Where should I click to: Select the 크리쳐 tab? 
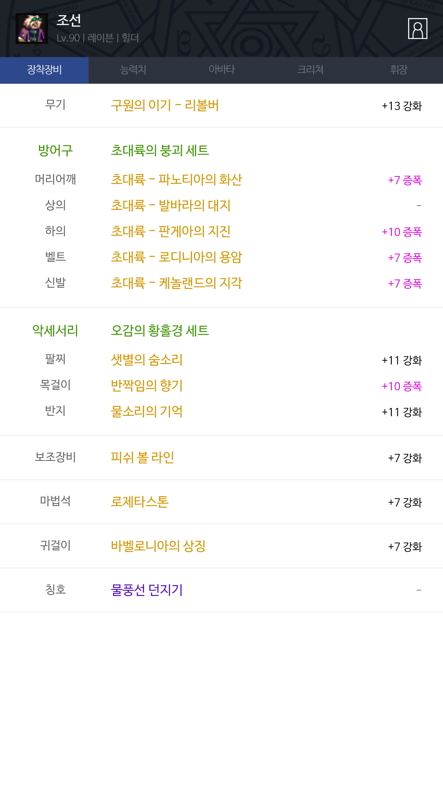point(310,70)
